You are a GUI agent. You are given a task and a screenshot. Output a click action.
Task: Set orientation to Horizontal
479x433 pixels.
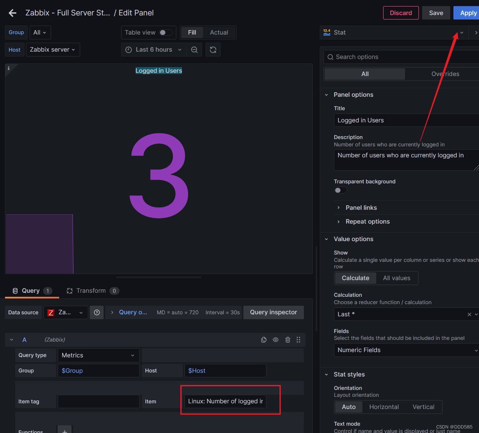pyautogui.click(x=384, y=407)
